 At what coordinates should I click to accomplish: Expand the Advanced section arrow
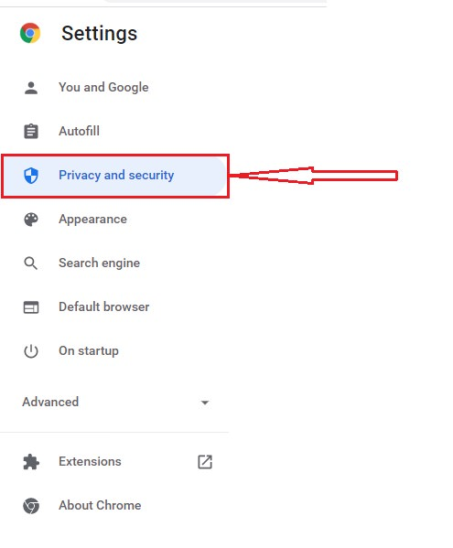(x=205, y=403)
